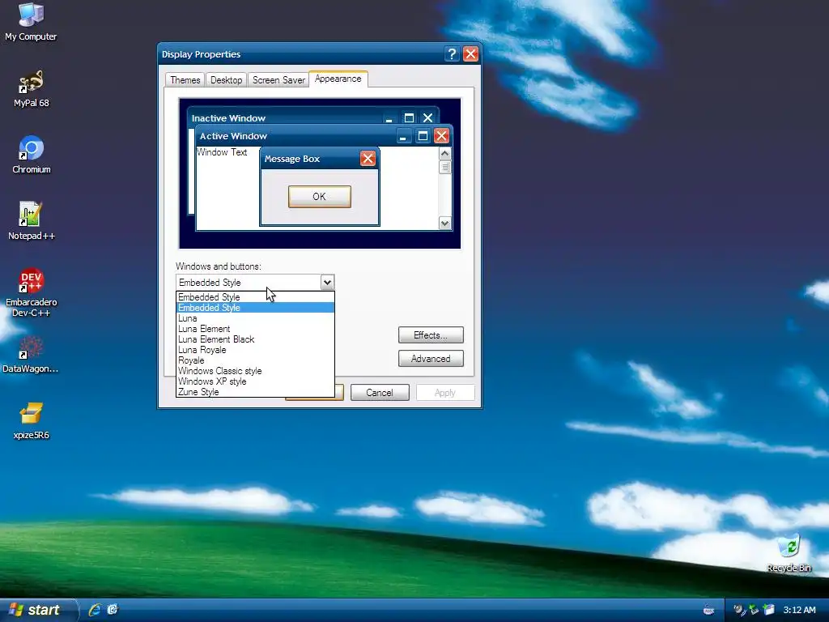This screenshot has width=829, height=622.
Task: Switch to the Desktop tab
Action: 227,80
